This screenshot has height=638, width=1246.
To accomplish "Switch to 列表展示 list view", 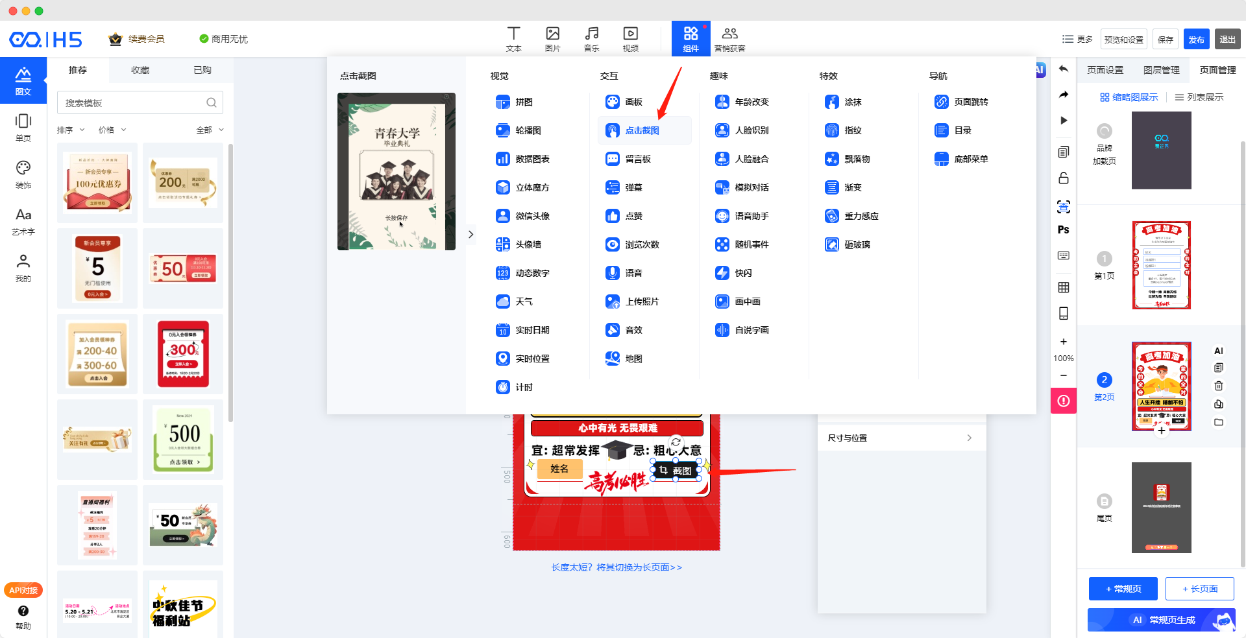I will click(x=1199, y=97).
